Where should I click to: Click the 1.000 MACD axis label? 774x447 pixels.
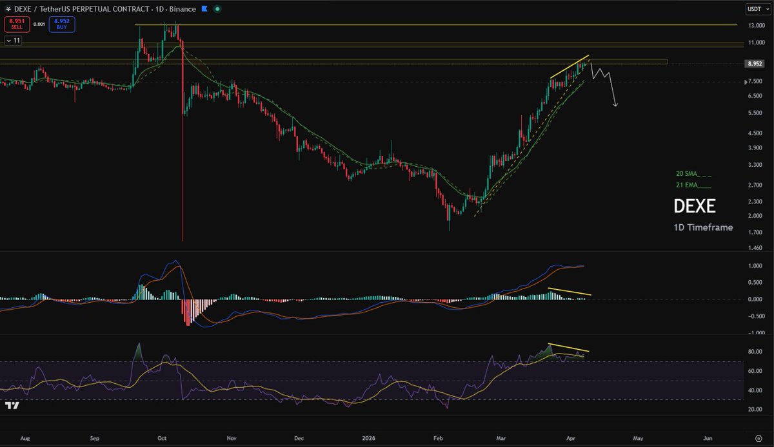click(755, 266)
